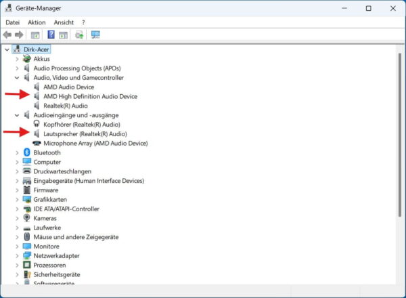This screenshot has width=406, height=298.
Task: Select Eingabegeräte (Human Interface Devices) label
Action: point(89,181)
